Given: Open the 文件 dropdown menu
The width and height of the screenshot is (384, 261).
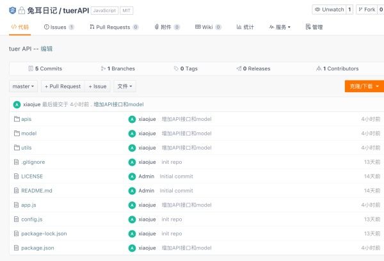Looking at the screenshot, I should [125, 86].
